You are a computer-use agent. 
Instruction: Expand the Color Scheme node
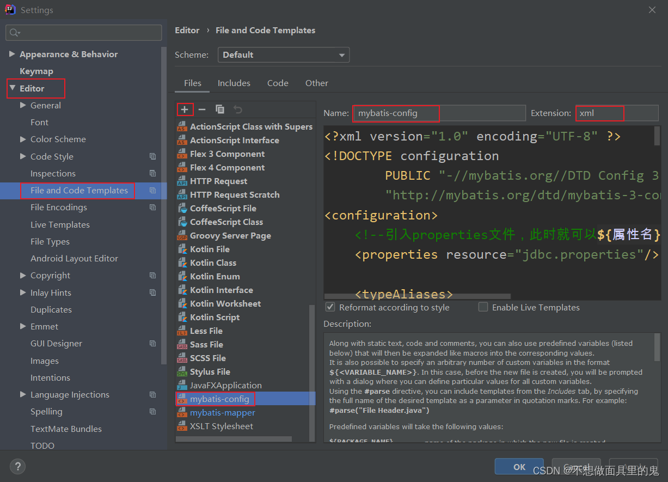23,139
